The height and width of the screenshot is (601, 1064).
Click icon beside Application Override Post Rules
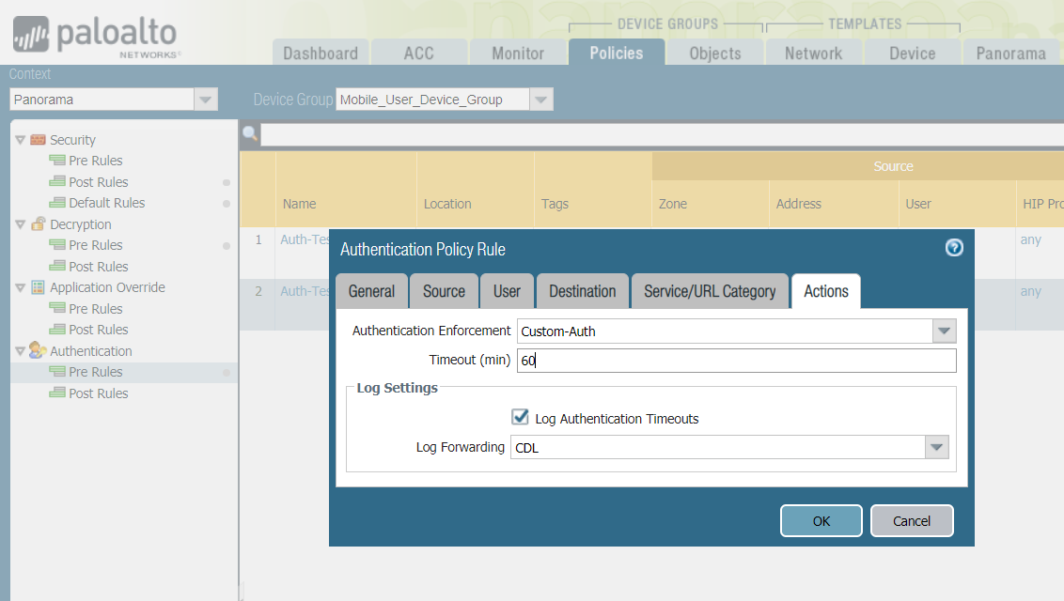[57, 330]
